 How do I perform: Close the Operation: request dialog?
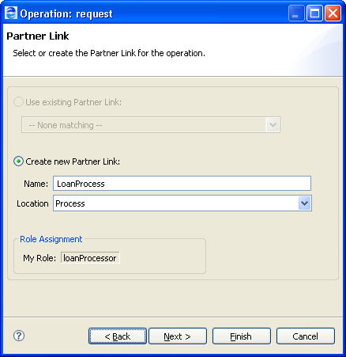coord(333,13)
